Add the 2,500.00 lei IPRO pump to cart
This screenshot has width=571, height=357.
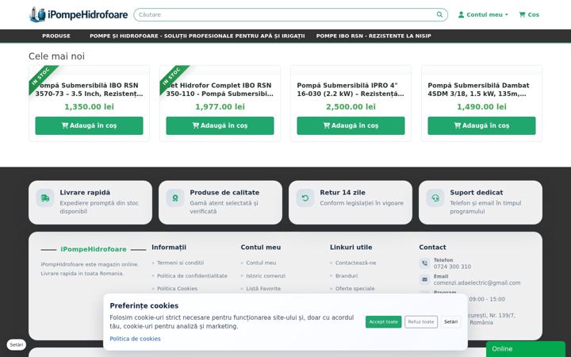click(351, 125)
